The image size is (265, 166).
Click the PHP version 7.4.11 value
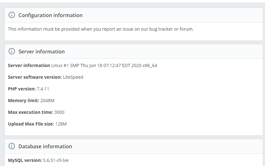43,89
